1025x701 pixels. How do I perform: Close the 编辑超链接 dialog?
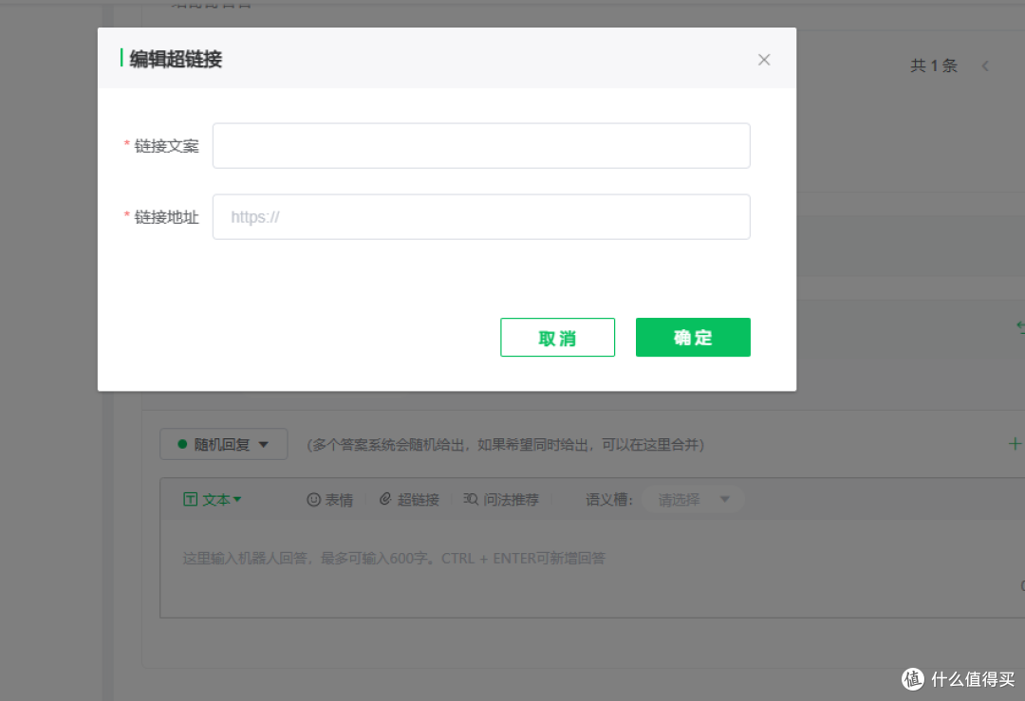point(763,60)
